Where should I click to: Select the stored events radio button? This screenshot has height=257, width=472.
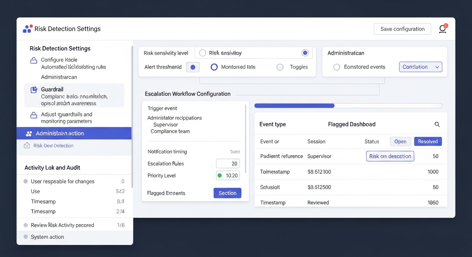pyautogui.click(x=337, y=67)
